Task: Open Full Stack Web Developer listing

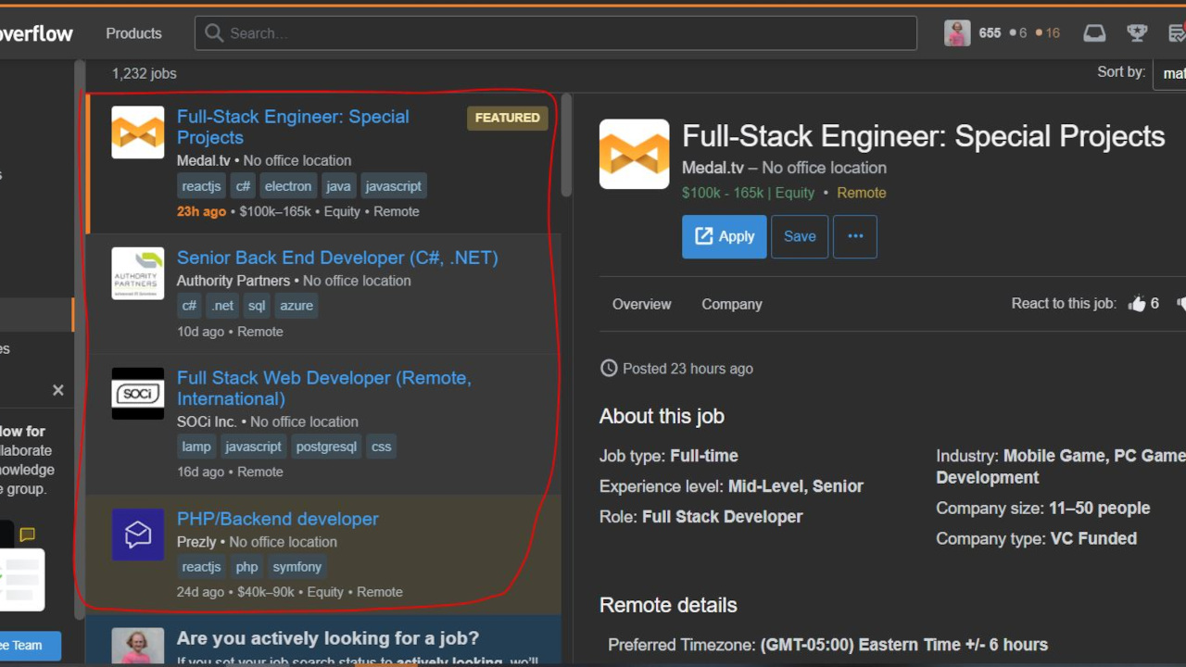Action: click(324, 388)
